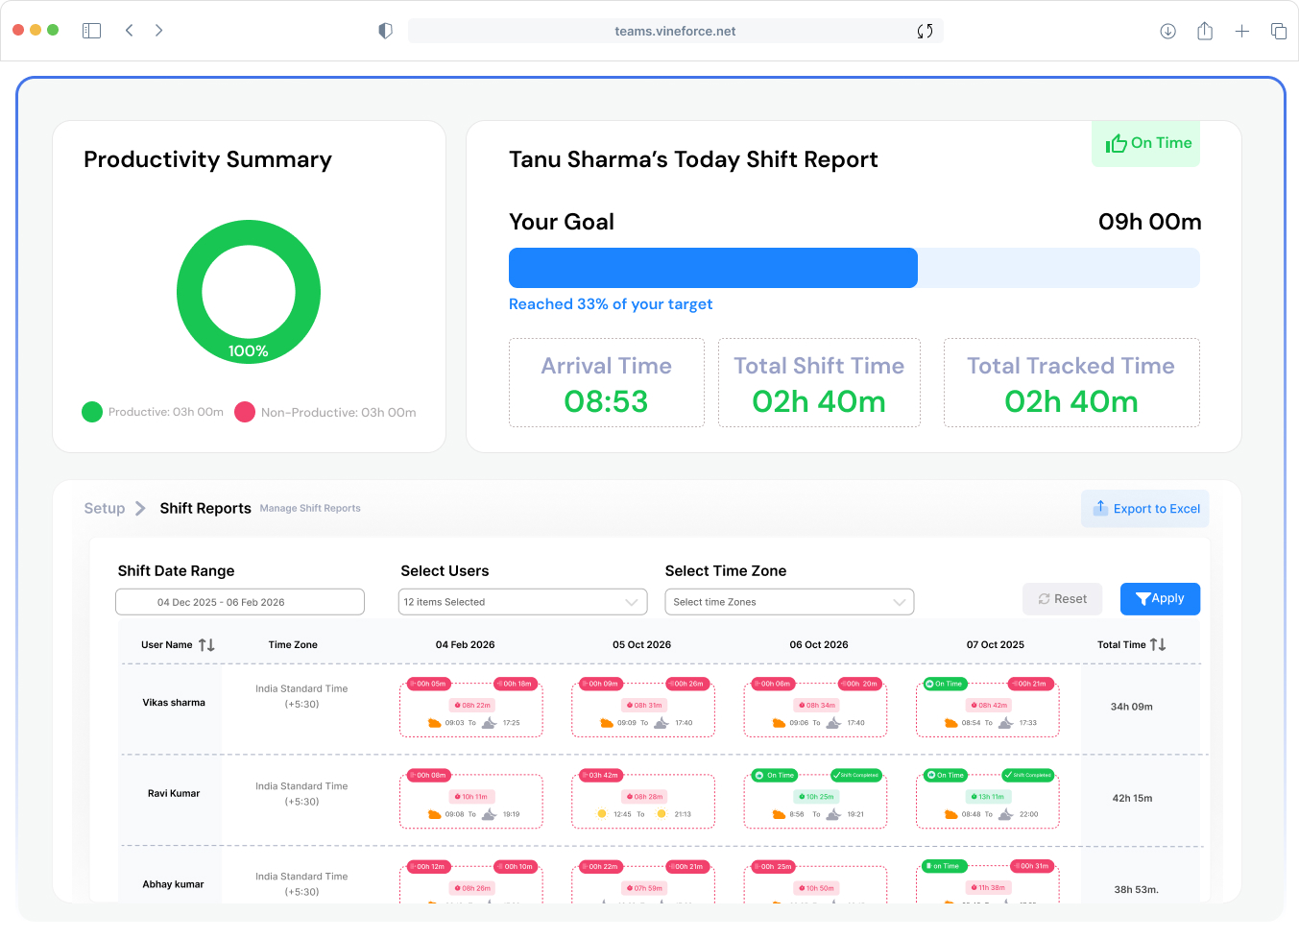Open the Select Users dropdown showing 12 items Selected

point(522,602)
